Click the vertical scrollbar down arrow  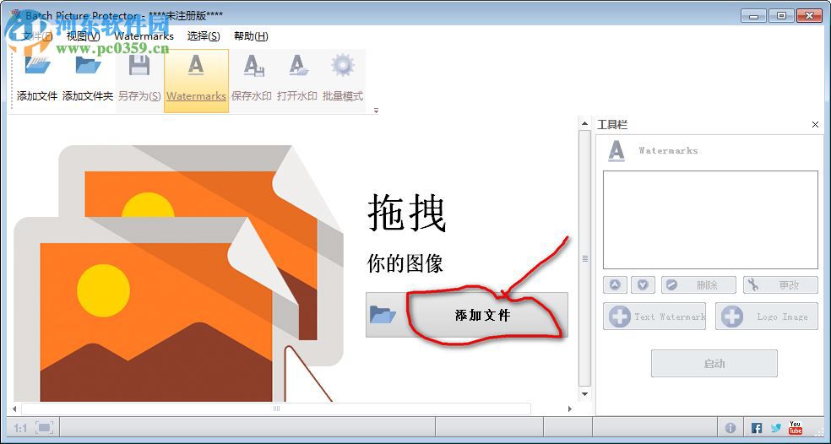coord(584,394)
